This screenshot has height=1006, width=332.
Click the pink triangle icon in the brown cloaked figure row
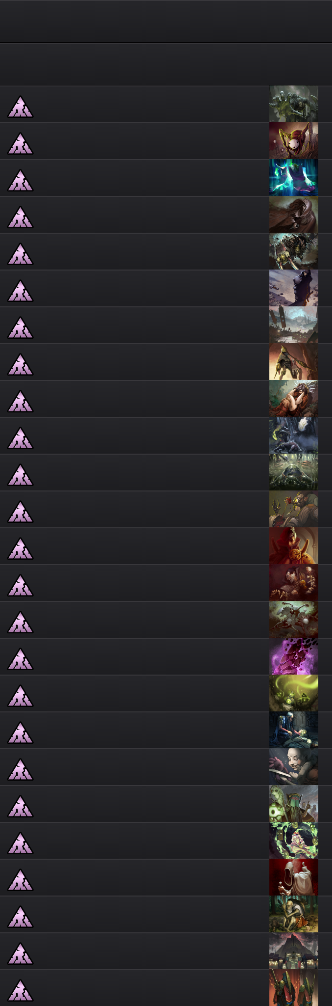click(21, 217)
